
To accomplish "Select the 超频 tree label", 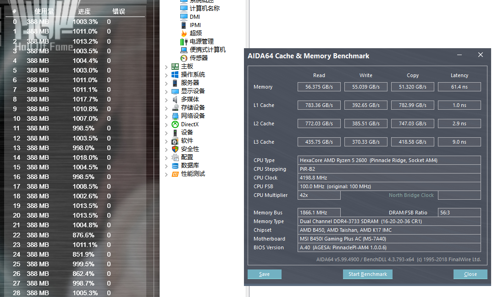I will point(196,33).
